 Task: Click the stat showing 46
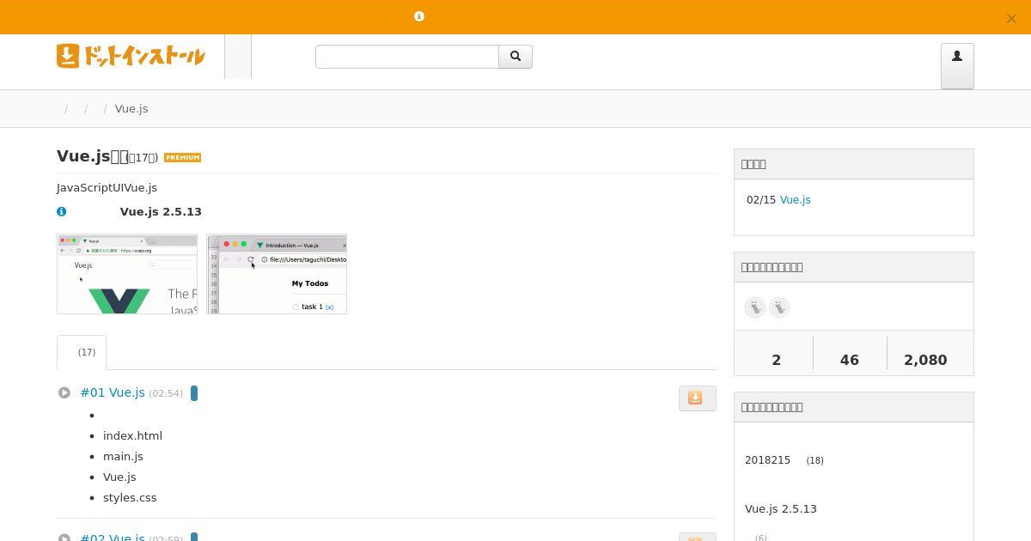[850, 360]
